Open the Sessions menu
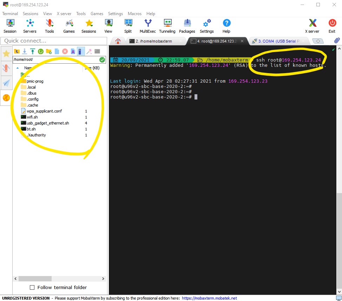The height and width of the screenshot is (301, 342). tap(31, 14)
